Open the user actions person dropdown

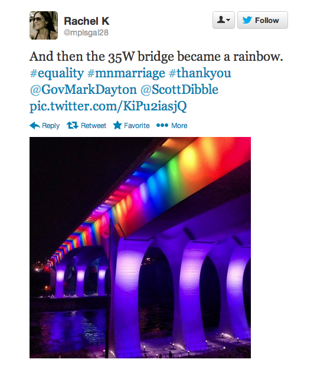click(x=224, y=20)
